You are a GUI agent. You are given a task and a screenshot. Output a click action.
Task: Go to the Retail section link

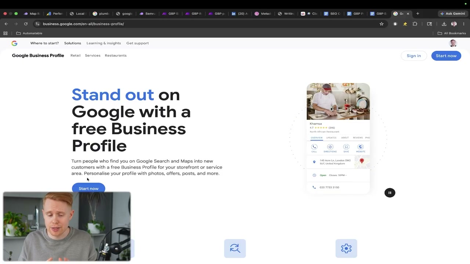point(75,55)
